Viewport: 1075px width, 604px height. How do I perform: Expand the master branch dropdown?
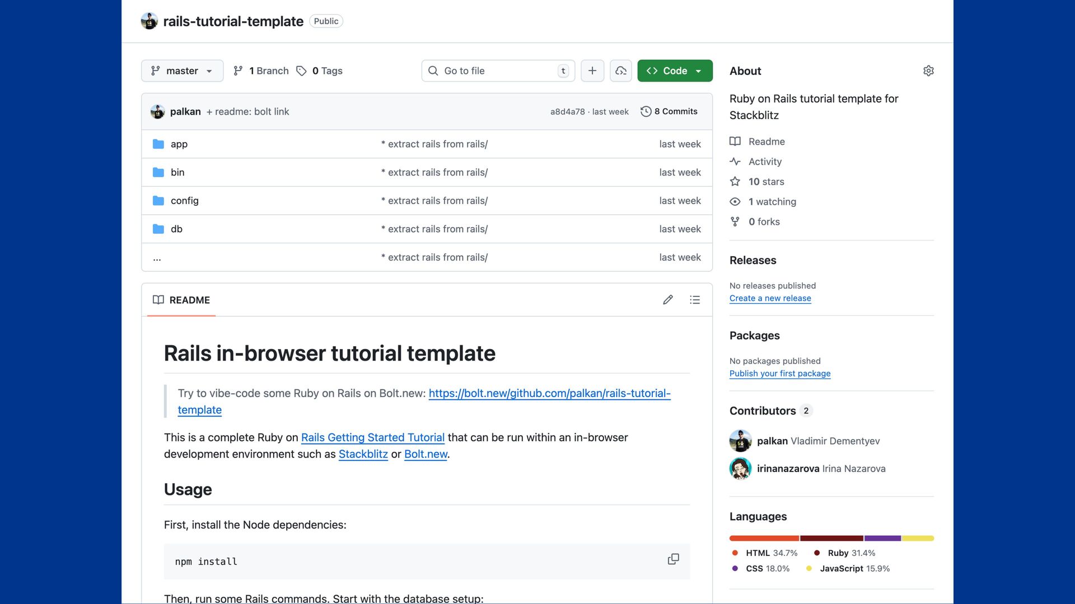(x=182, y=71)
